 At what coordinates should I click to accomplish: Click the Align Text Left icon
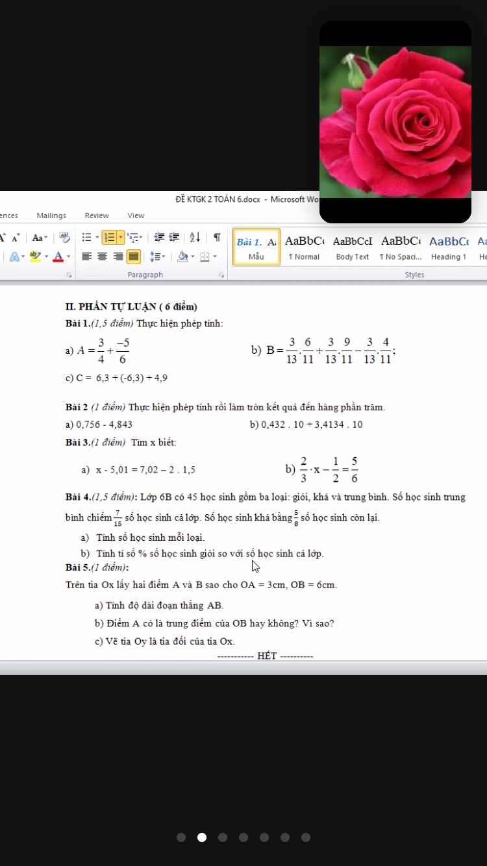coord(86,256)
